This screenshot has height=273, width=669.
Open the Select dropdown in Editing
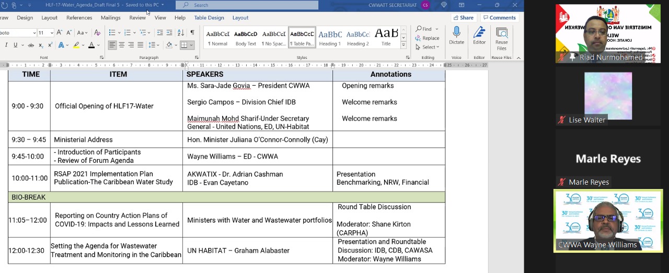point(427,47)
